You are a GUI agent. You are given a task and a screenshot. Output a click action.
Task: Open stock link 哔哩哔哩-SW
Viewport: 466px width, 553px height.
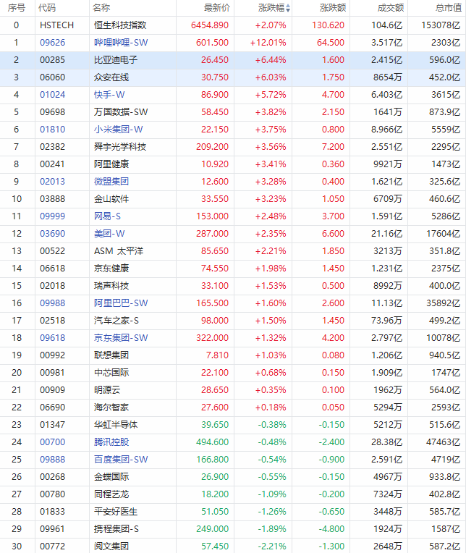click(x=121, y=43)
